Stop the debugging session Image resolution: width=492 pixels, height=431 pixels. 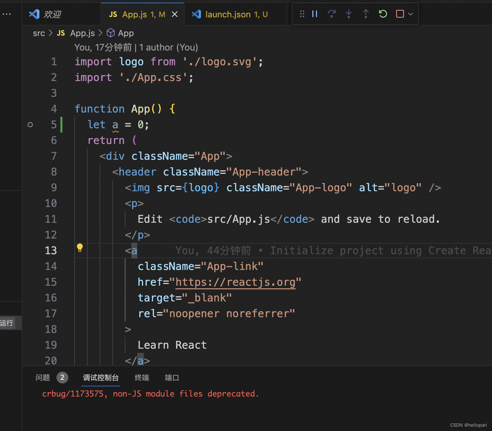tap(400, 14)
